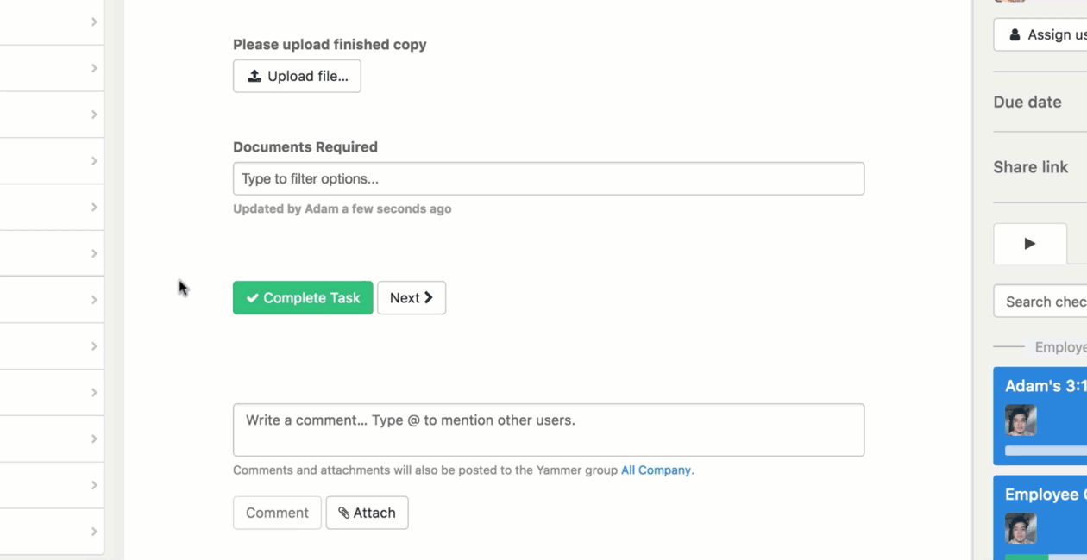Click the paperclip Attach button
Image resolution: width=1087 pixels, height=560 pixels.
tap(367, 513)
